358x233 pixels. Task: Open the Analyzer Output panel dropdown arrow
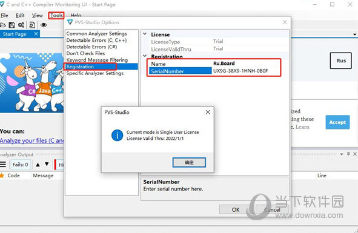click(342, 154)
